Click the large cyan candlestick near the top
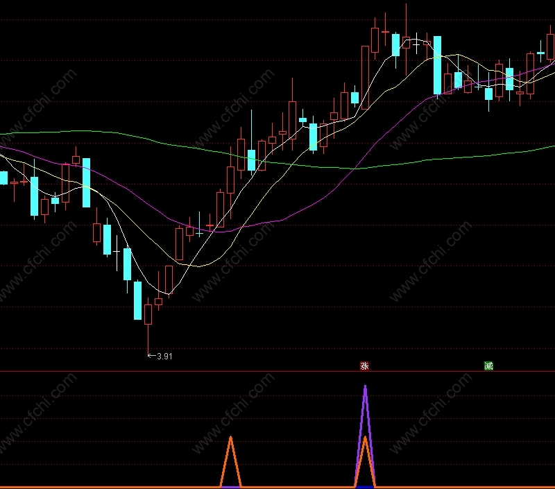 (x=438, y=65)
